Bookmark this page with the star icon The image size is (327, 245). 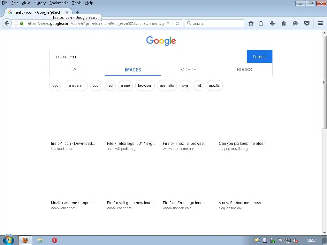[x=251, y=23]
